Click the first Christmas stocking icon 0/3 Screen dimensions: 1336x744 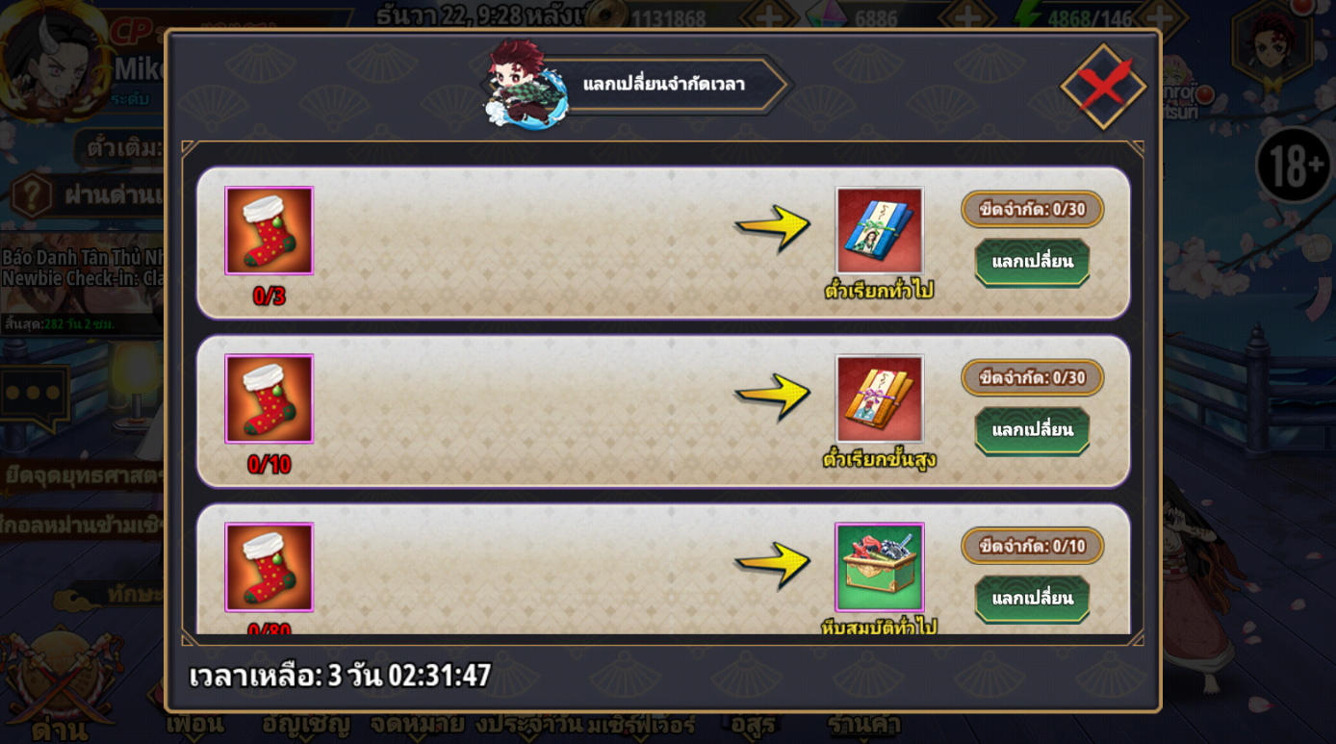coord(269,231)
